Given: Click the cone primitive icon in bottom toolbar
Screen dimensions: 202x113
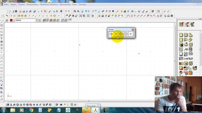Looking at the screenshot, I should 11,105.
